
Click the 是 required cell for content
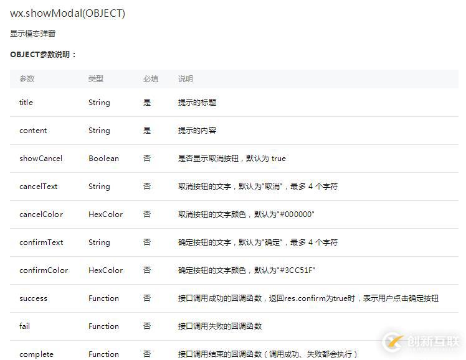coord(147,131)
